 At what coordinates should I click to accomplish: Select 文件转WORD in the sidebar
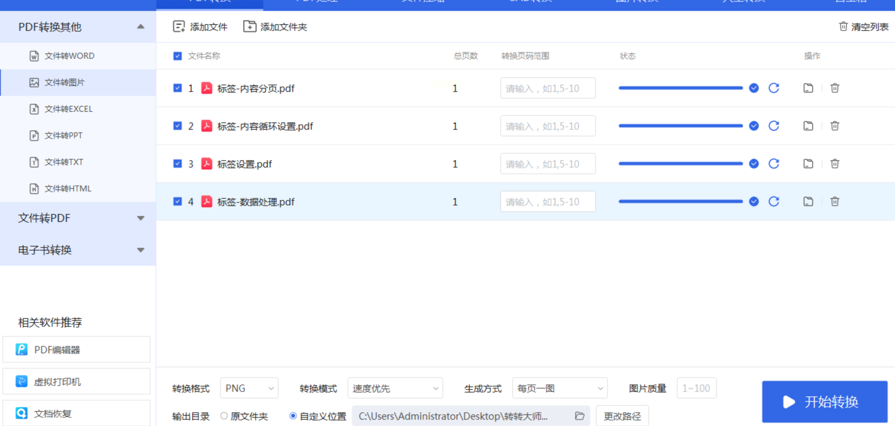tap(69, 56)
